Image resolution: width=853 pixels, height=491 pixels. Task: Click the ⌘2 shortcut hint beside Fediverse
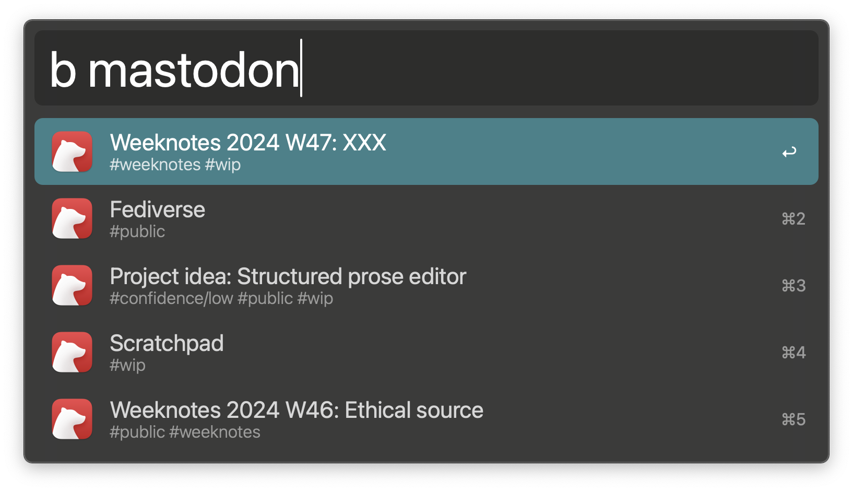pos(792,219)
